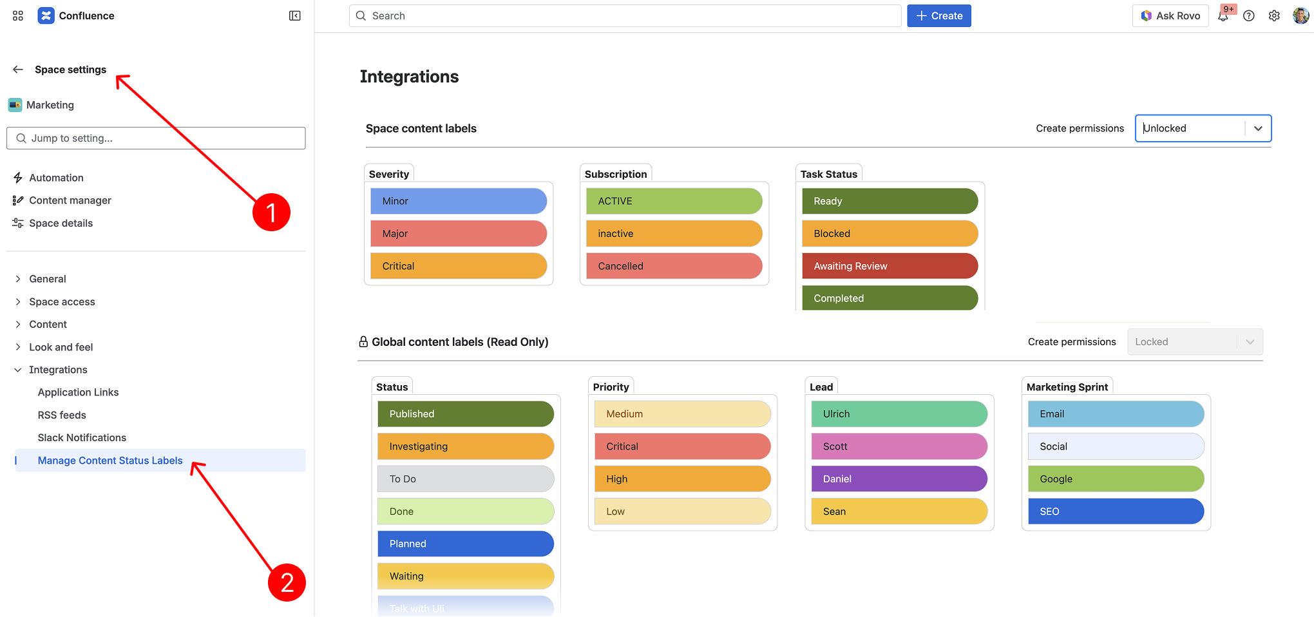
Task: Open Automation settings
Action: click(56, 178)
